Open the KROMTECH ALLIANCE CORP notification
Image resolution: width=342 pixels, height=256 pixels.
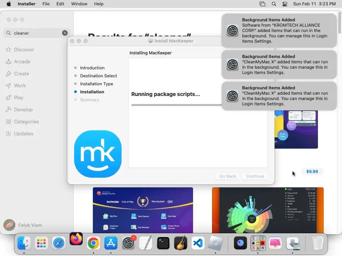click(279, 30)
